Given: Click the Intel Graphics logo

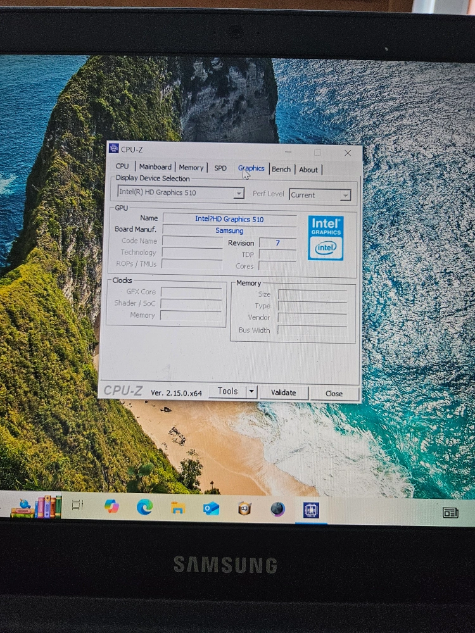Looking at the screenshot, I should tap(326, 238).
